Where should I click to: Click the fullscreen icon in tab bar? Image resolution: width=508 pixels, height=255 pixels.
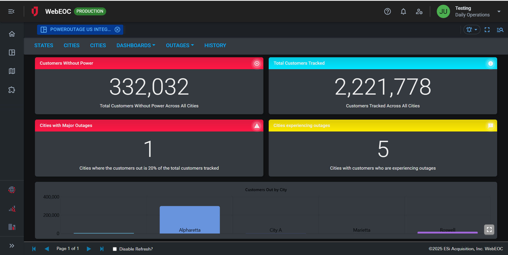[x=487, y=30]
